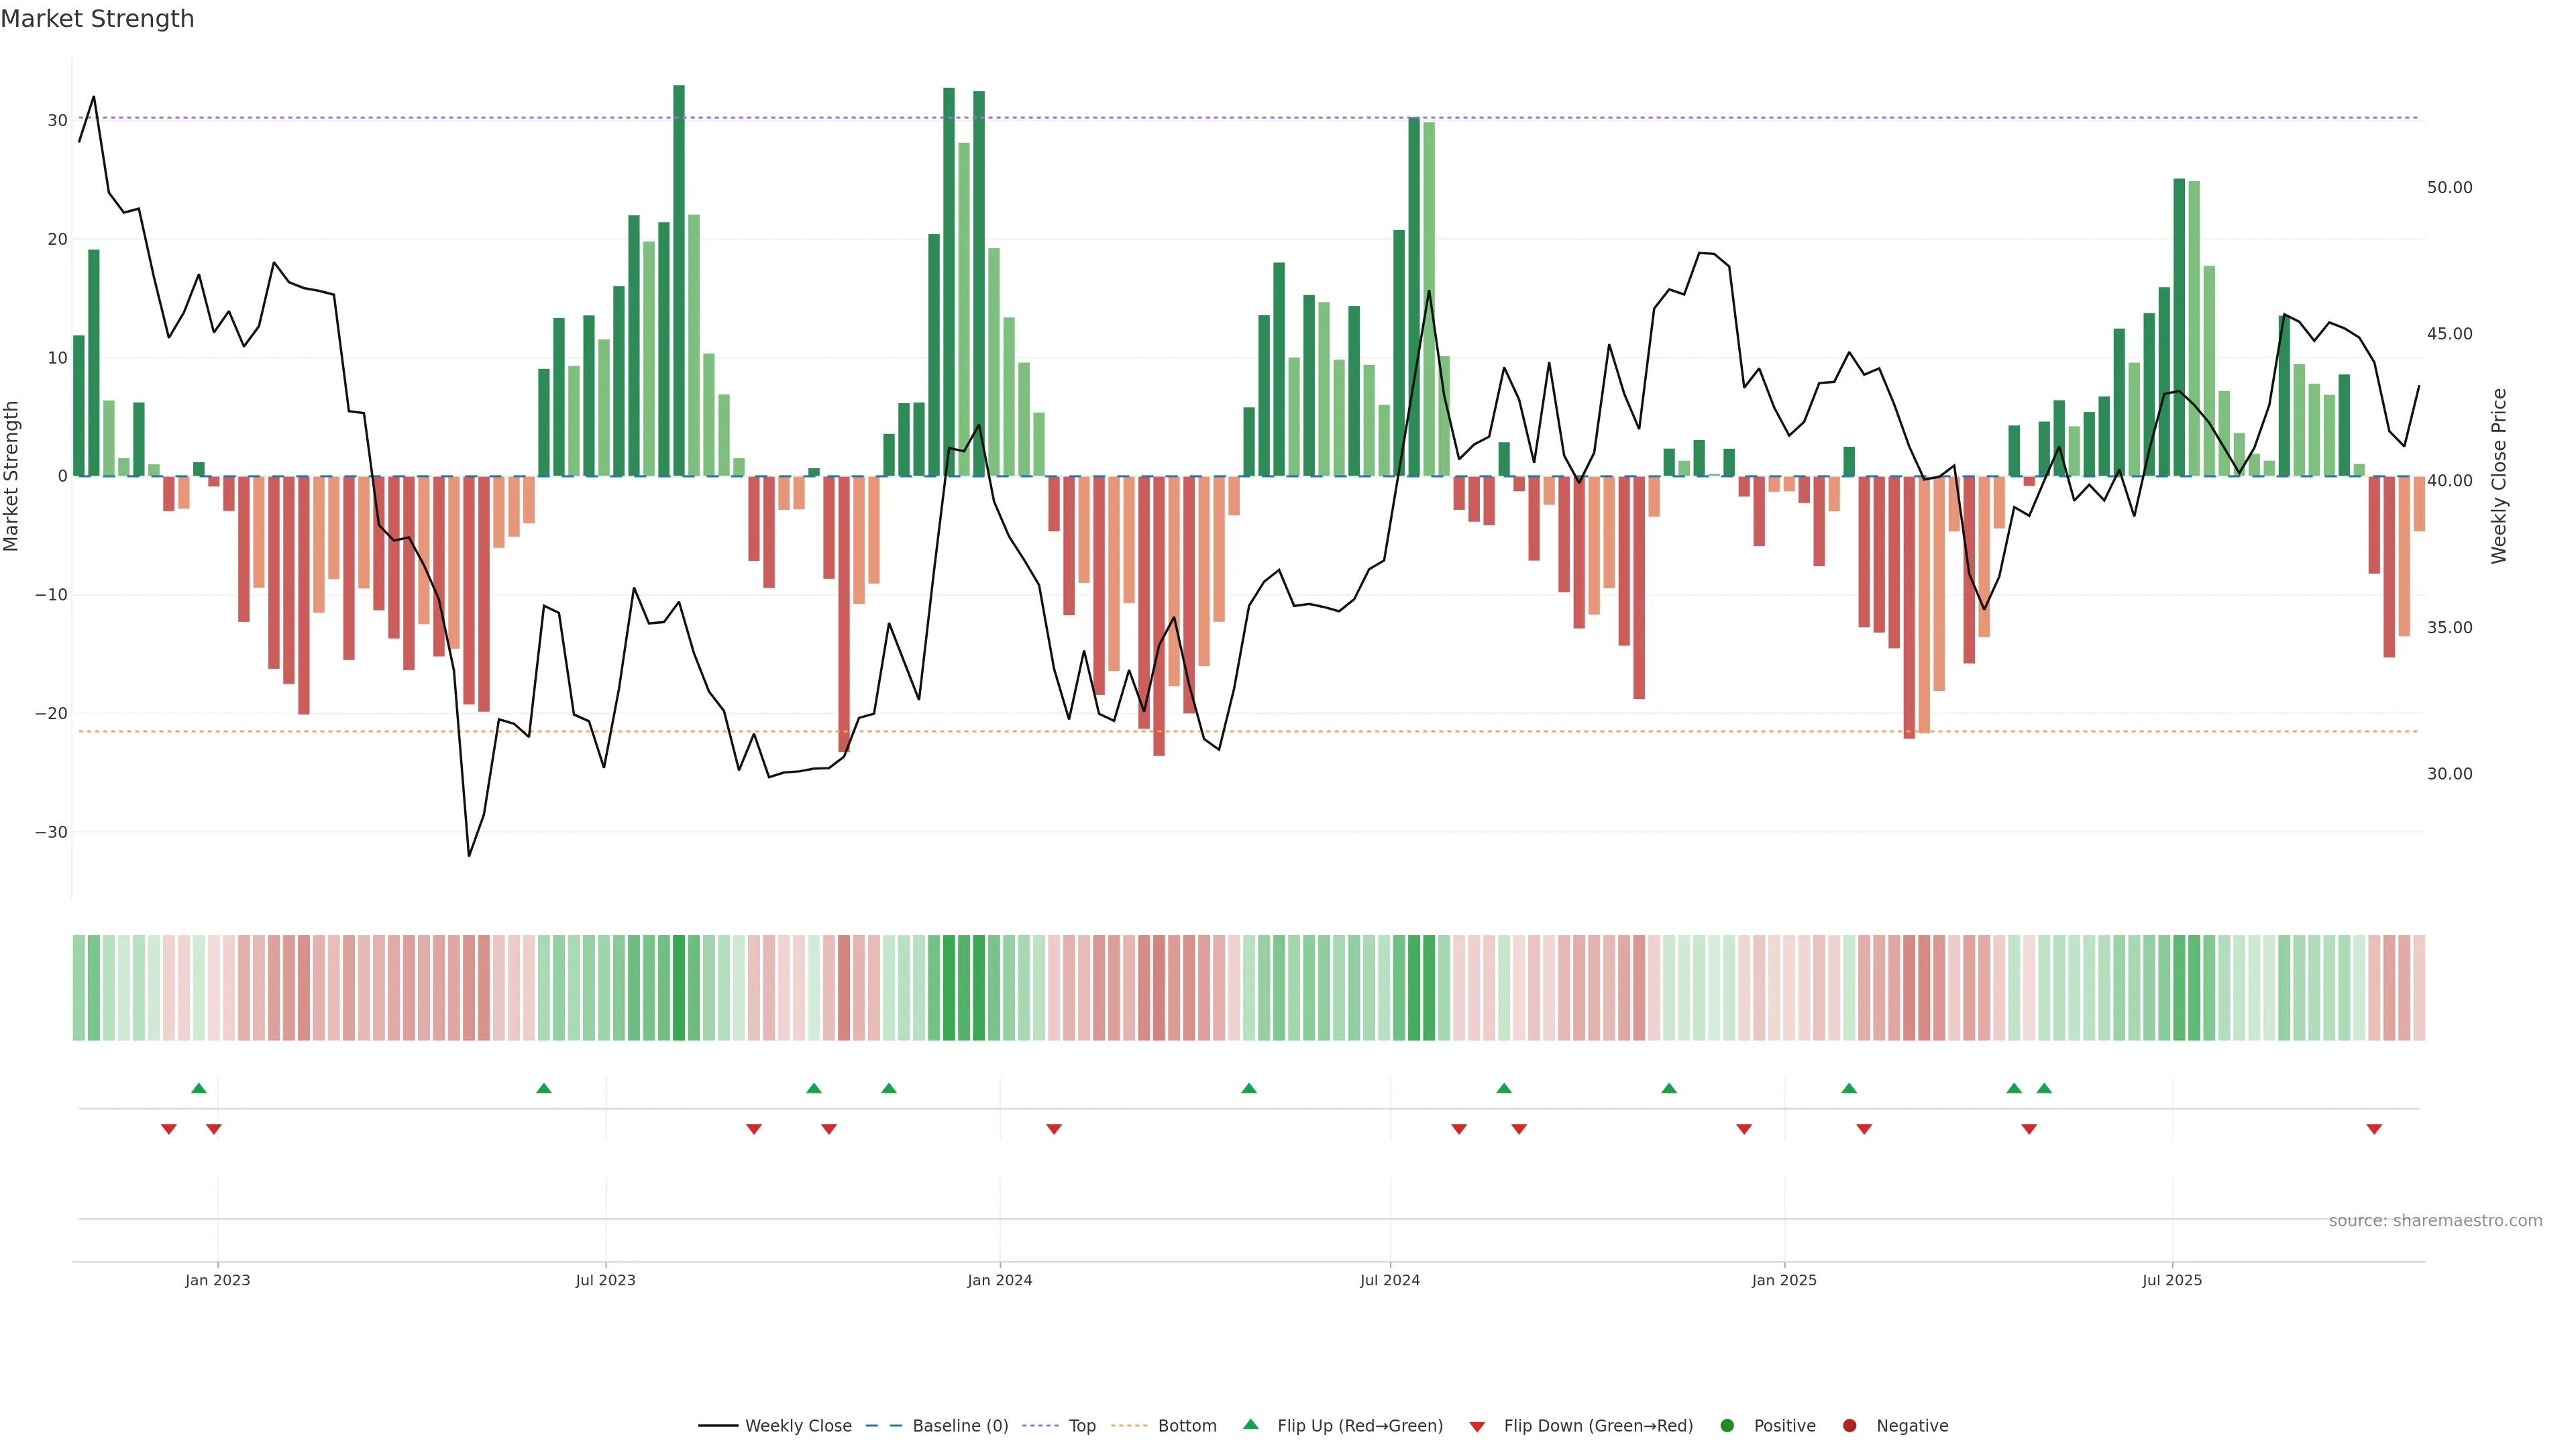Click the Market Strength chart title
2576x1449 pixels.
97,19
